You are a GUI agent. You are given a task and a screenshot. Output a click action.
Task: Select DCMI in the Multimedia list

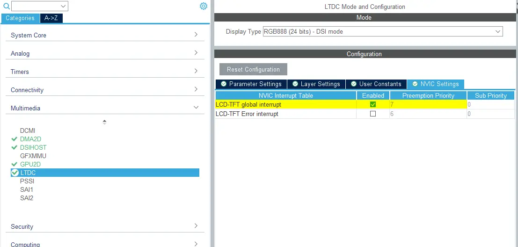28,131
